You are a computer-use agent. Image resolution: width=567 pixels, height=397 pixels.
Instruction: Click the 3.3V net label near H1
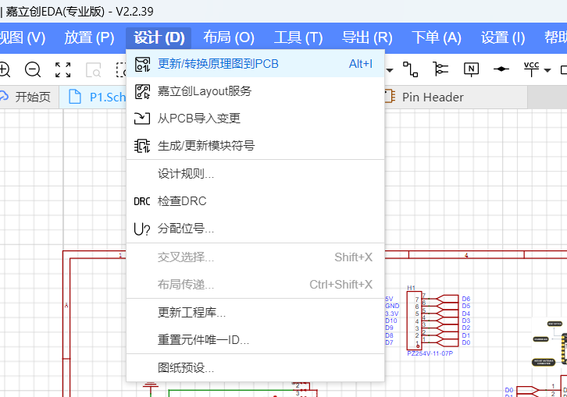point(391,314)
